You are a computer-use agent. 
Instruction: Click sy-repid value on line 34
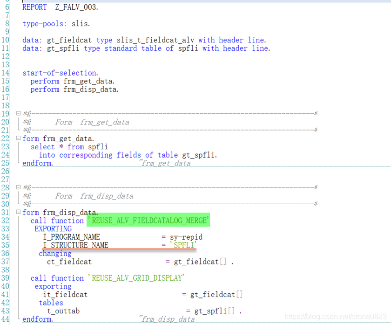186,237
